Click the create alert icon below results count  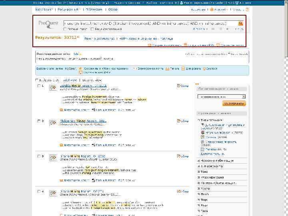tap(150, 45)
